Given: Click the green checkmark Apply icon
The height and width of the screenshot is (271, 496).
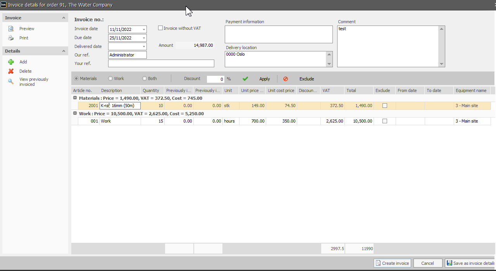Looking at the screenshot, I should click(245, 79).
